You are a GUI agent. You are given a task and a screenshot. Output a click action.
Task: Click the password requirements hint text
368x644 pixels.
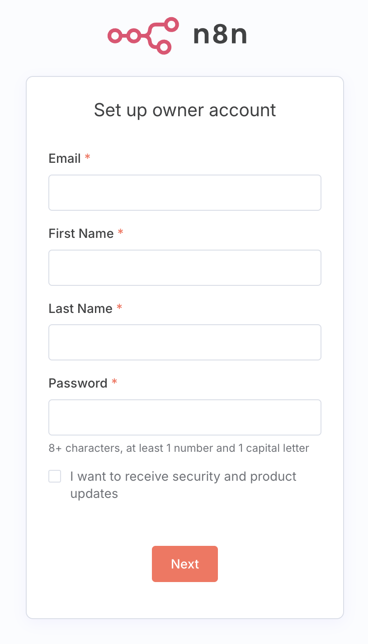click(x=179, y=448)
